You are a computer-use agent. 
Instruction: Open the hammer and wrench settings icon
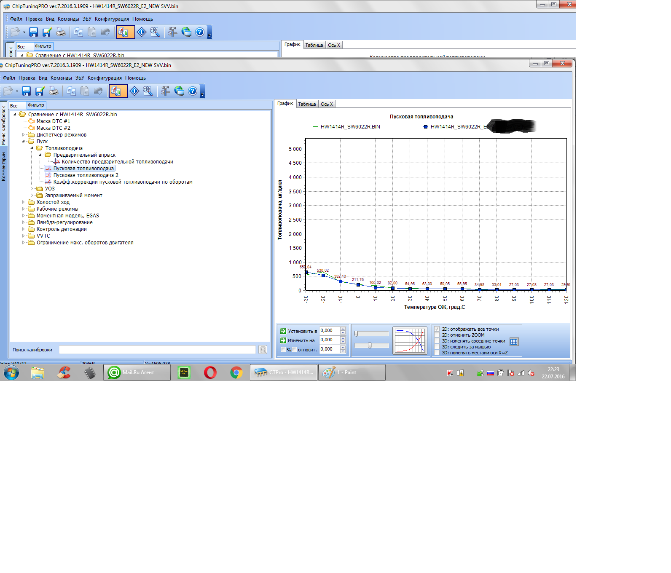pos(165,91)
